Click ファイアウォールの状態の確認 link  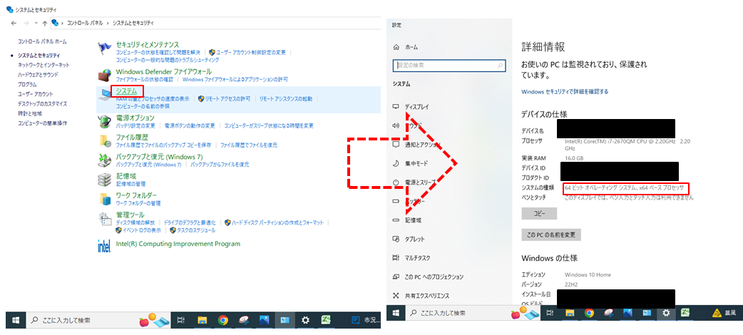pyautogui.click(x=145, y=79)
